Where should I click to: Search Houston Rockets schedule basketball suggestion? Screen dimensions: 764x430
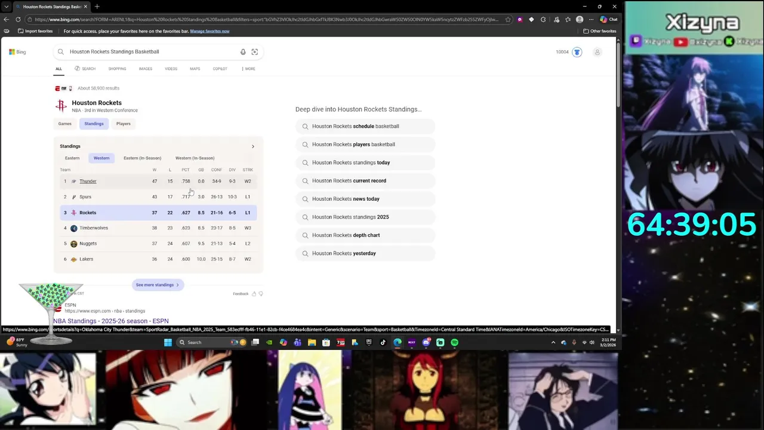365,126
